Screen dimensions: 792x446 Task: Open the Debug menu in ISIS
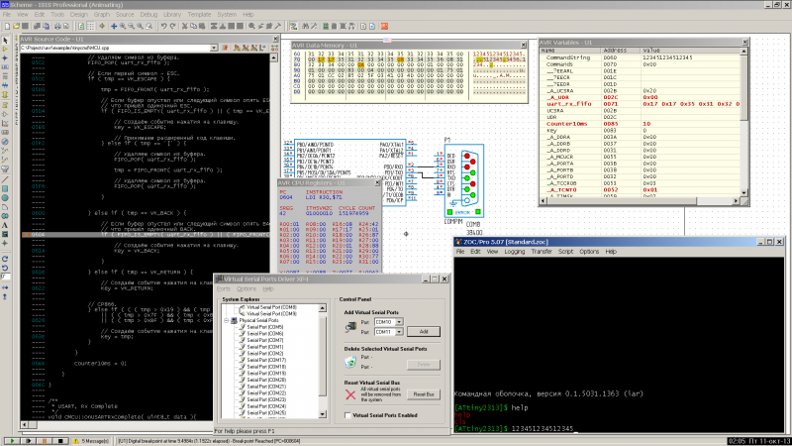148,16
